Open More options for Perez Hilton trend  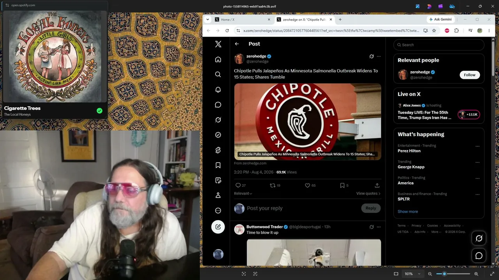[477, 146]
